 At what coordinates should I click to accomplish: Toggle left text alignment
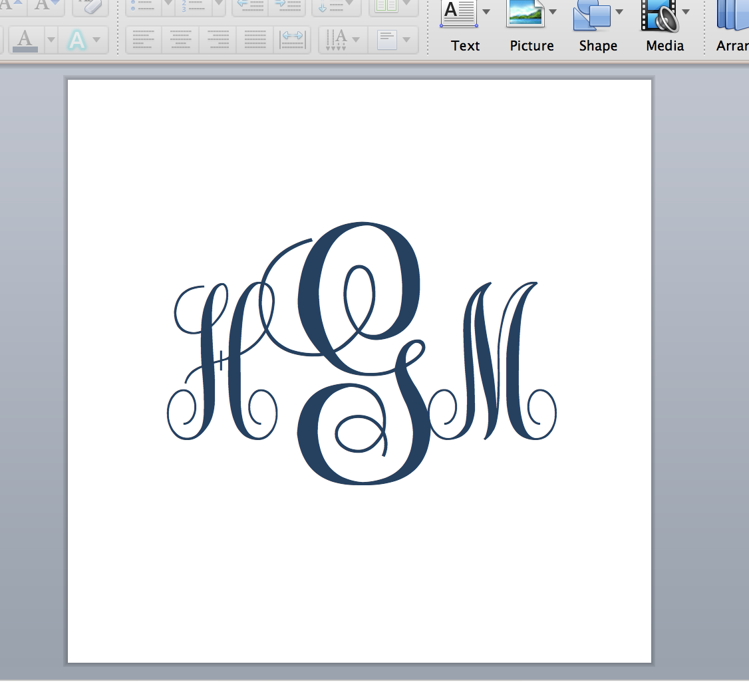(143, 40)
